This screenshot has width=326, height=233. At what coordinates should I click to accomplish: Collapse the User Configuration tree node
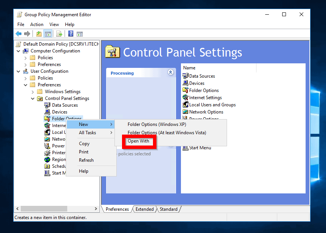point(18,71)
